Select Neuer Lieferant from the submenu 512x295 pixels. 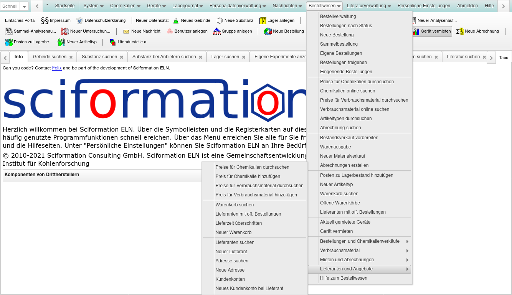231,252
